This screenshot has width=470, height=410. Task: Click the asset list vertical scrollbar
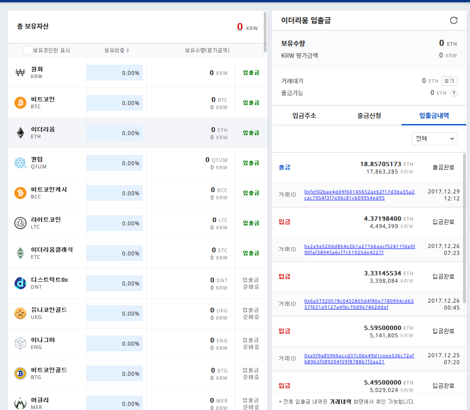coord(265,32)
